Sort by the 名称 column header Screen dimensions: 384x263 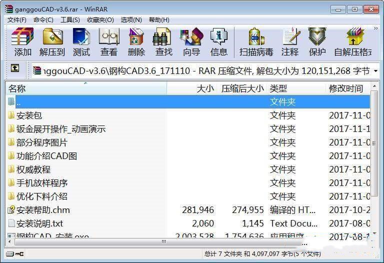click(86, 88)
